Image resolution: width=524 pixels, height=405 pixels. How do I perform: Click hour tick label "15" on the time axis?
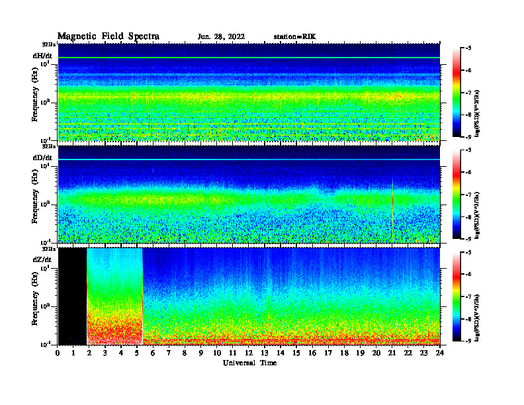296,353
